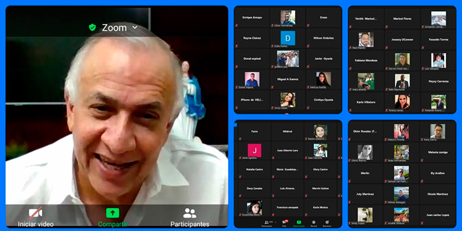Click the Cinthya Oyuela participant name
Screen dimensions: 462x231
click(x=323, y=100)
